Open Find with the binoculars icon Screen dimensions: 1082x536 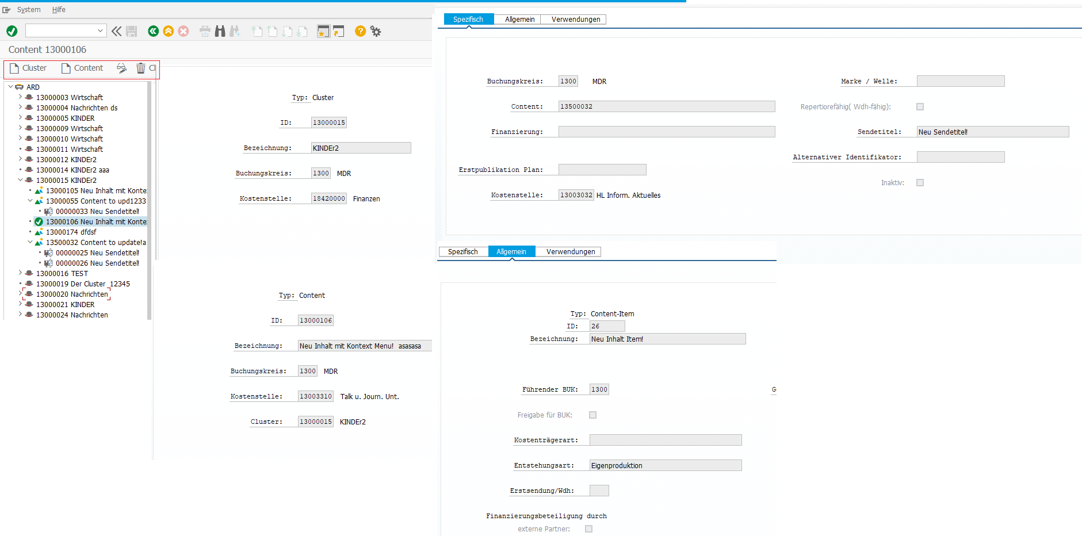(220, 31)
